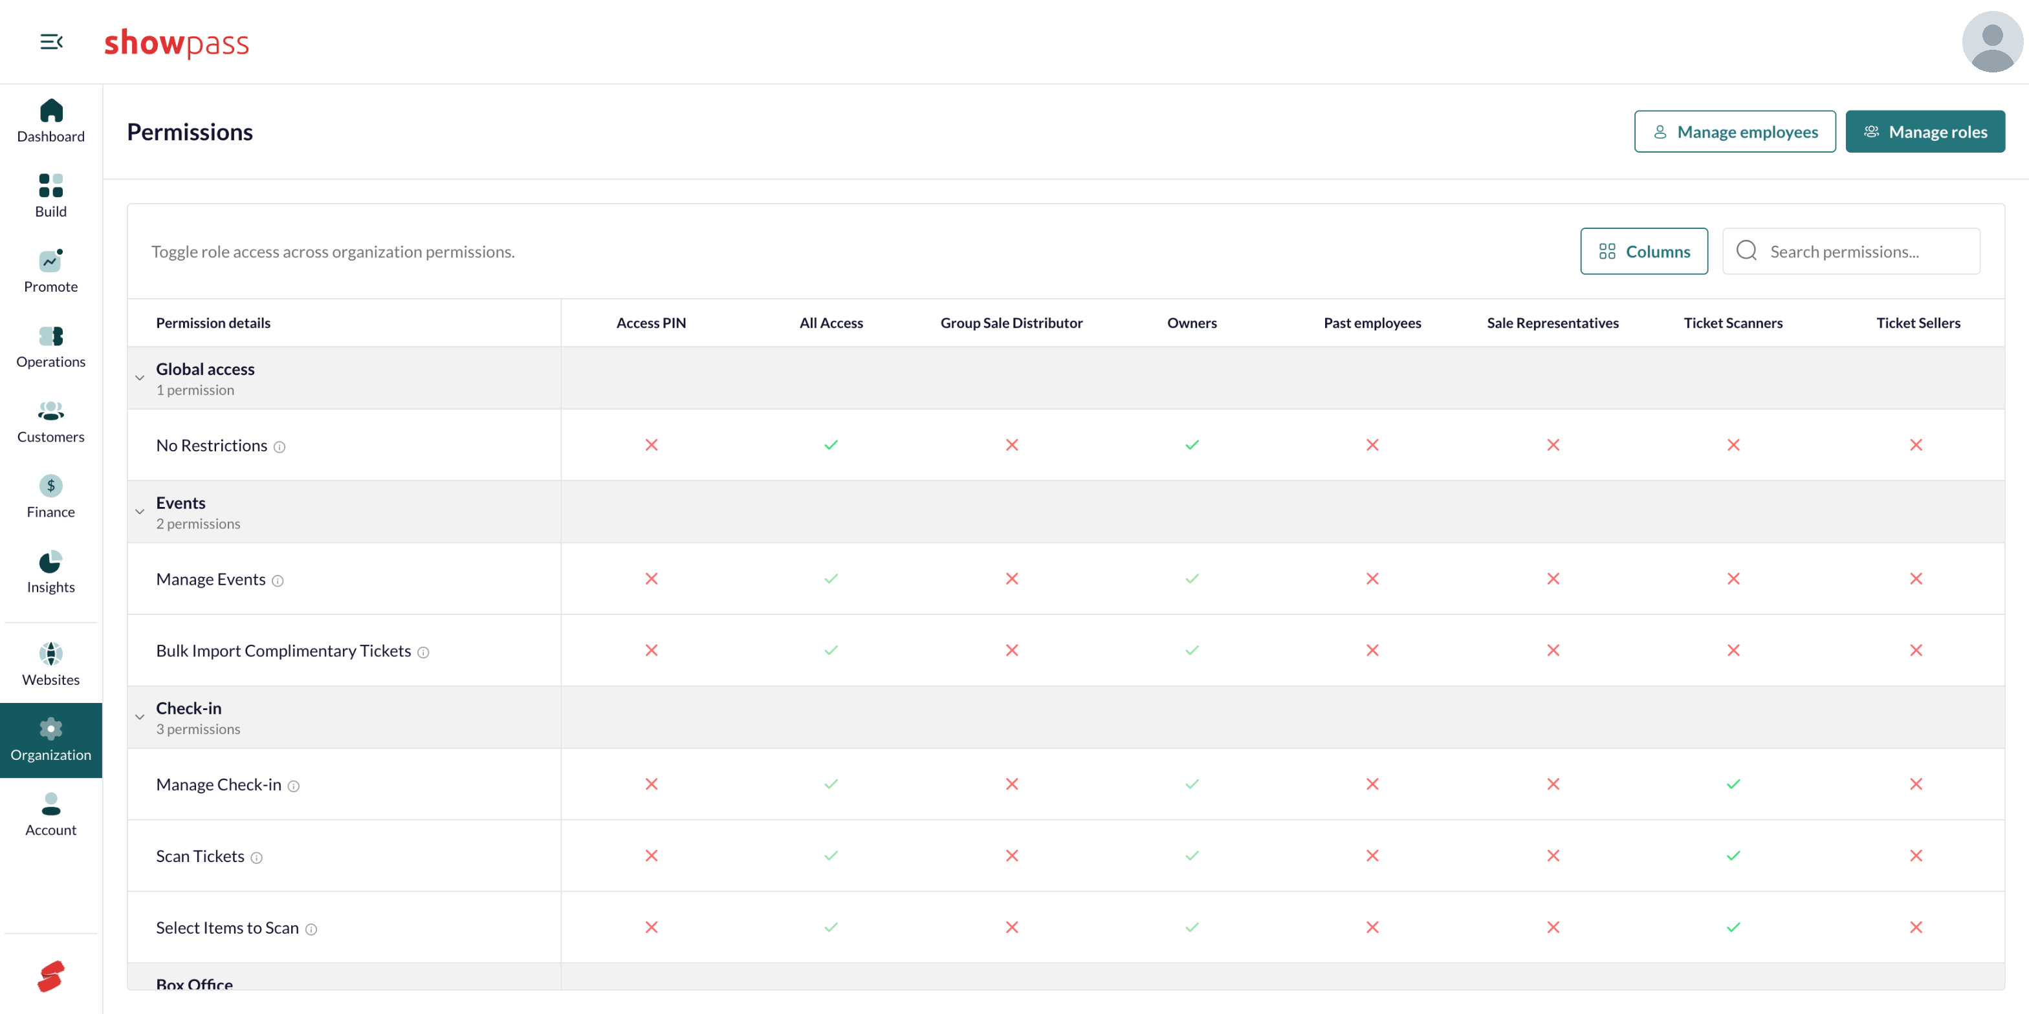Show info for Bulk Import Complimentary Tickets
The width and height of the screenshot is (2029, 1014).
point(423,653)
